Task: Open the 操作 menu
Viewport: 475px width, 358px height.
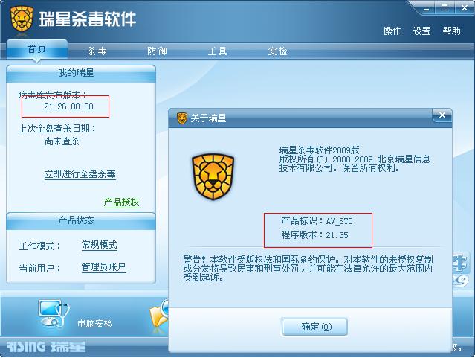Action: (x=392, y=31)
